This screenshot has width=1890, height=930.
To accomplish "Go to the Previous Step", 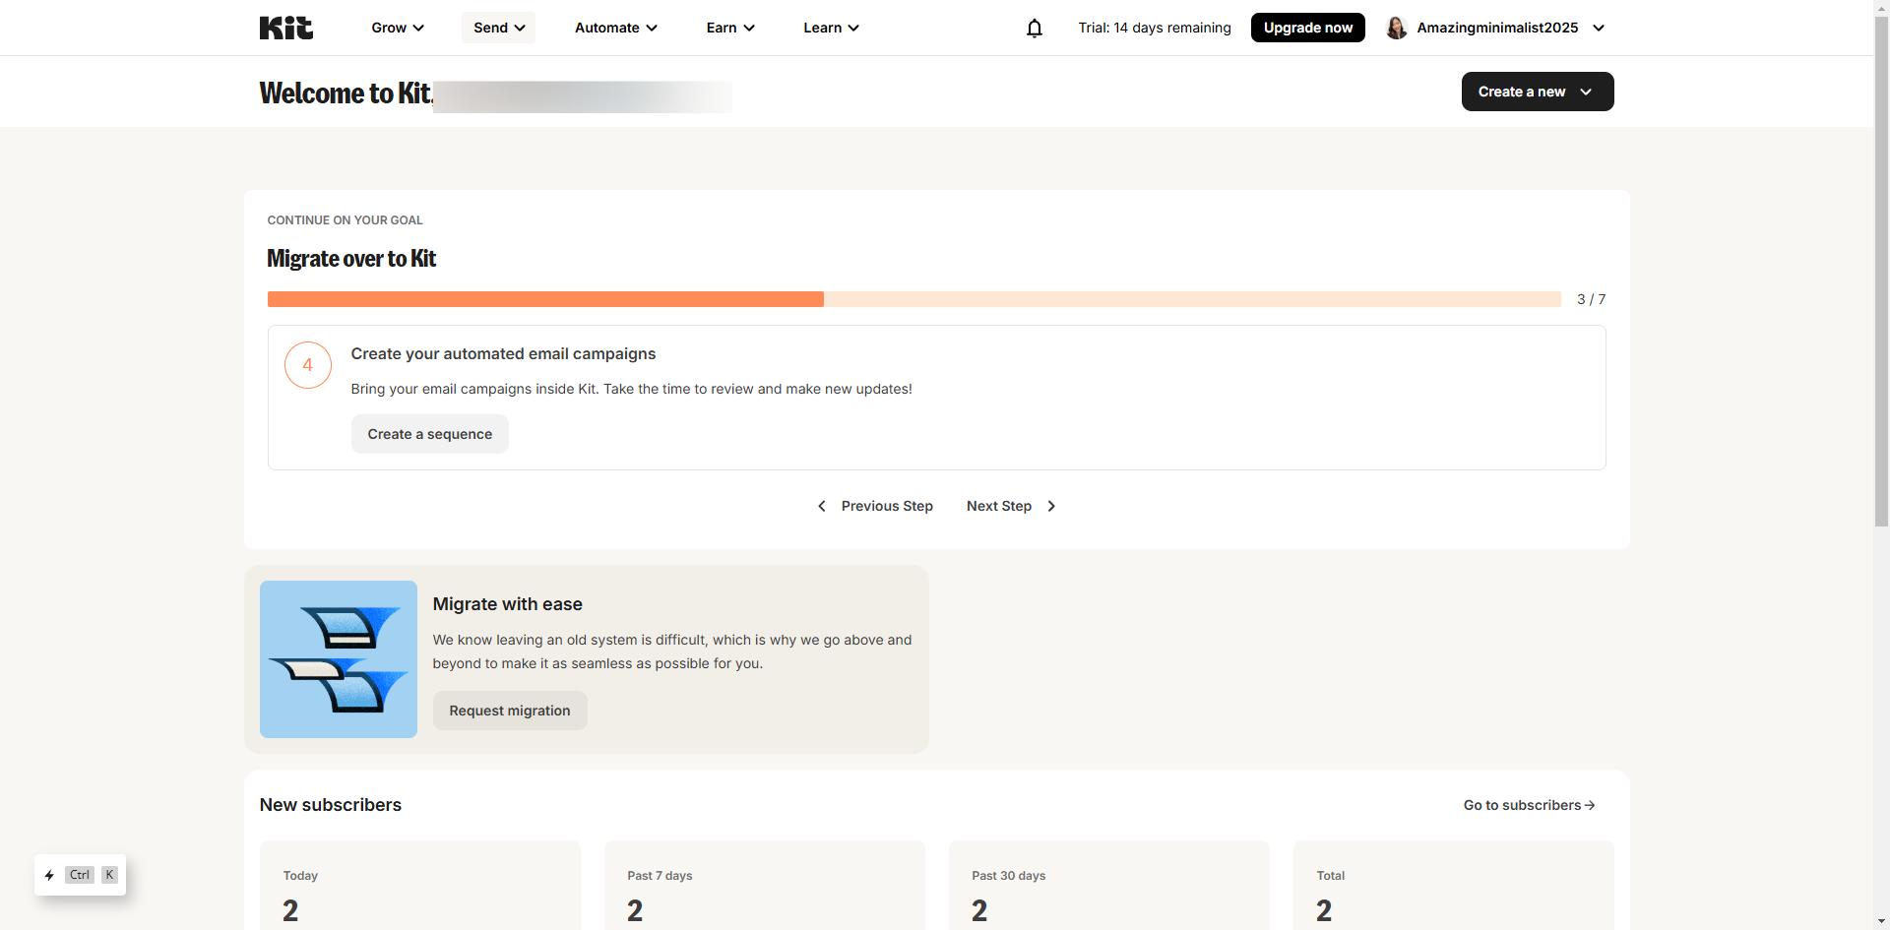I will click(875, 506).
